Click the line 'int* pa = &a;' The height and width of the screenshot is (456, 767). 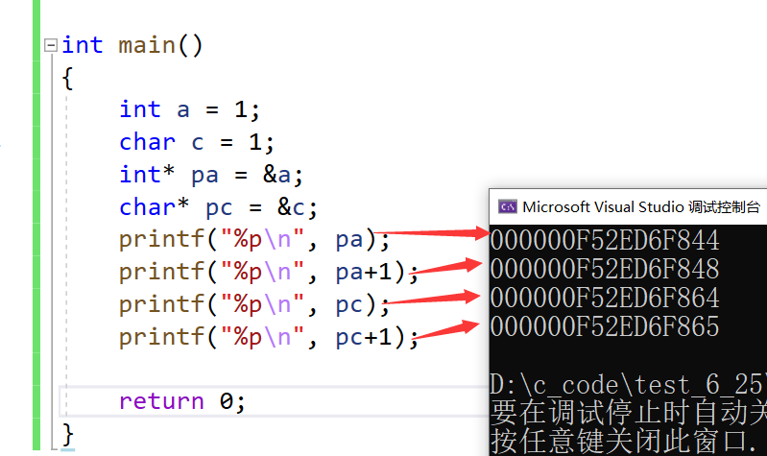211,175
